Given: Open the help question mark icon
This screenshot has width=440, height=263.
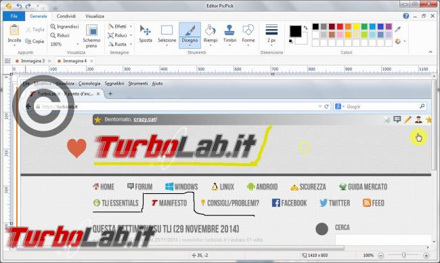Looking at the screenshot, I should [x=405, y=16].
